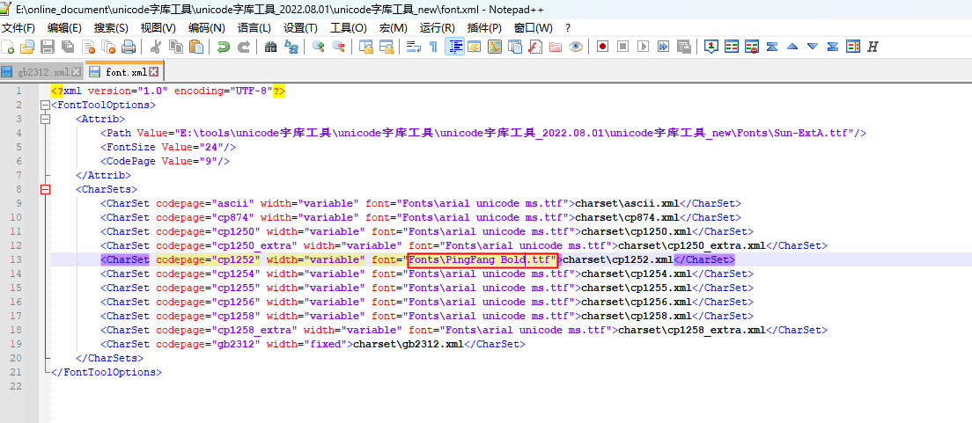
Task: Click the FontSize Value="24" text
Action: coord(168,148)
